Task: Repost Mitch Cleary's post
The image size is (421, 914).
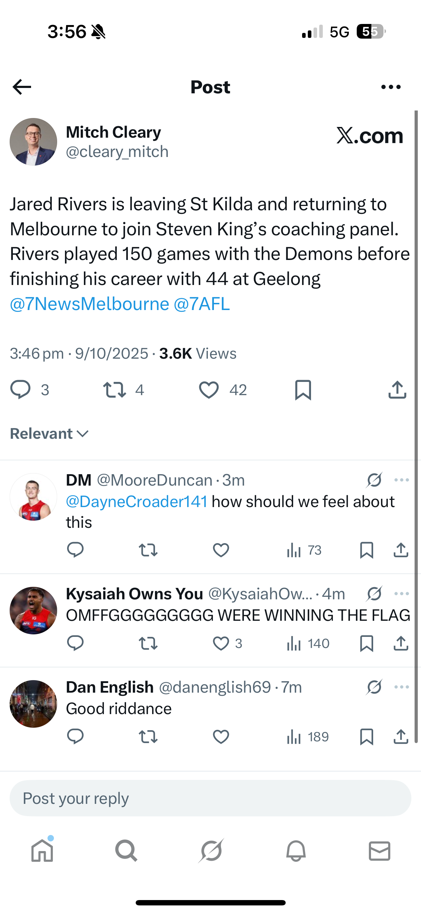Action: 114,390
